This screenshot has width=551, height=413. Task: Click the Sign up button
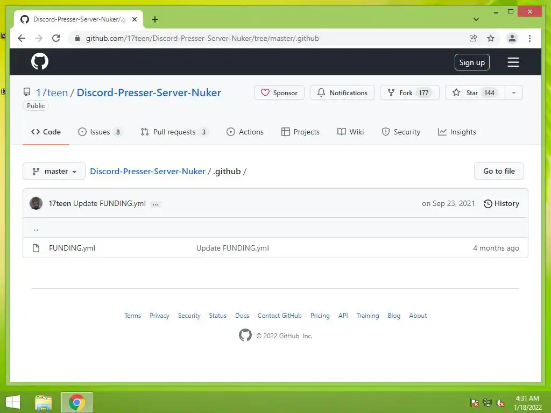[471, 62]
